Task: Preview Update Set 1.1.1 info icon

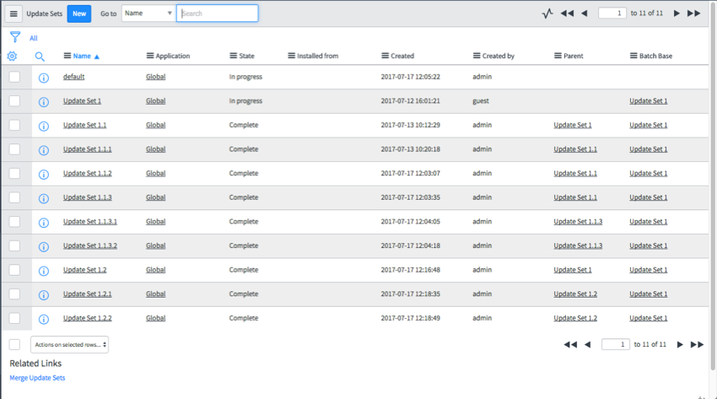Action: click(43, 150)
